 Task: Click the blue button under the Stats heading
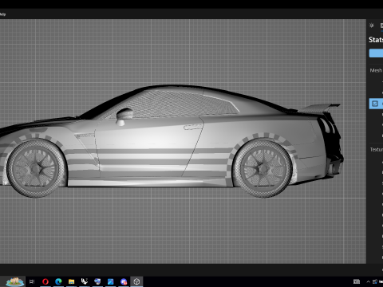(x=376, y=53)
